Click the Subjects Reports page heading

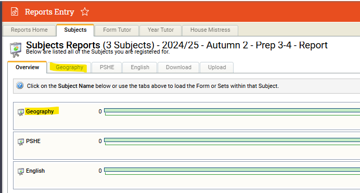(x=176, y=45)
